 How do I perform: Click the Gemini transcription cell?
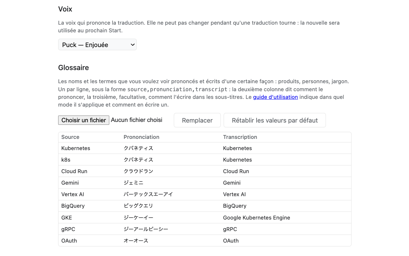[x=232, y=183]
